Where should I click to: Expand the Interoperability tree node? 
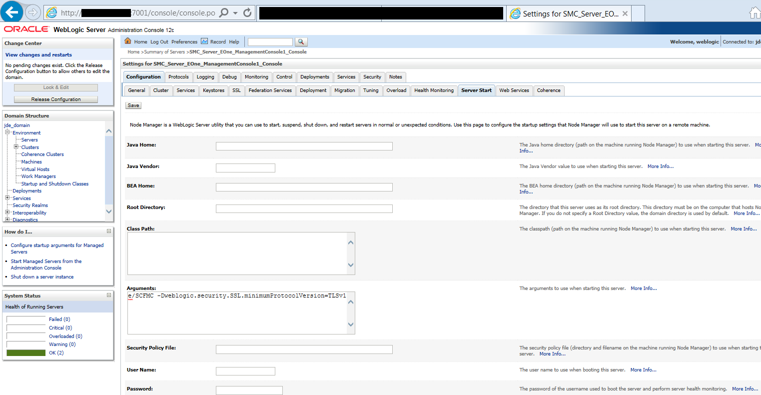[7, 212]
